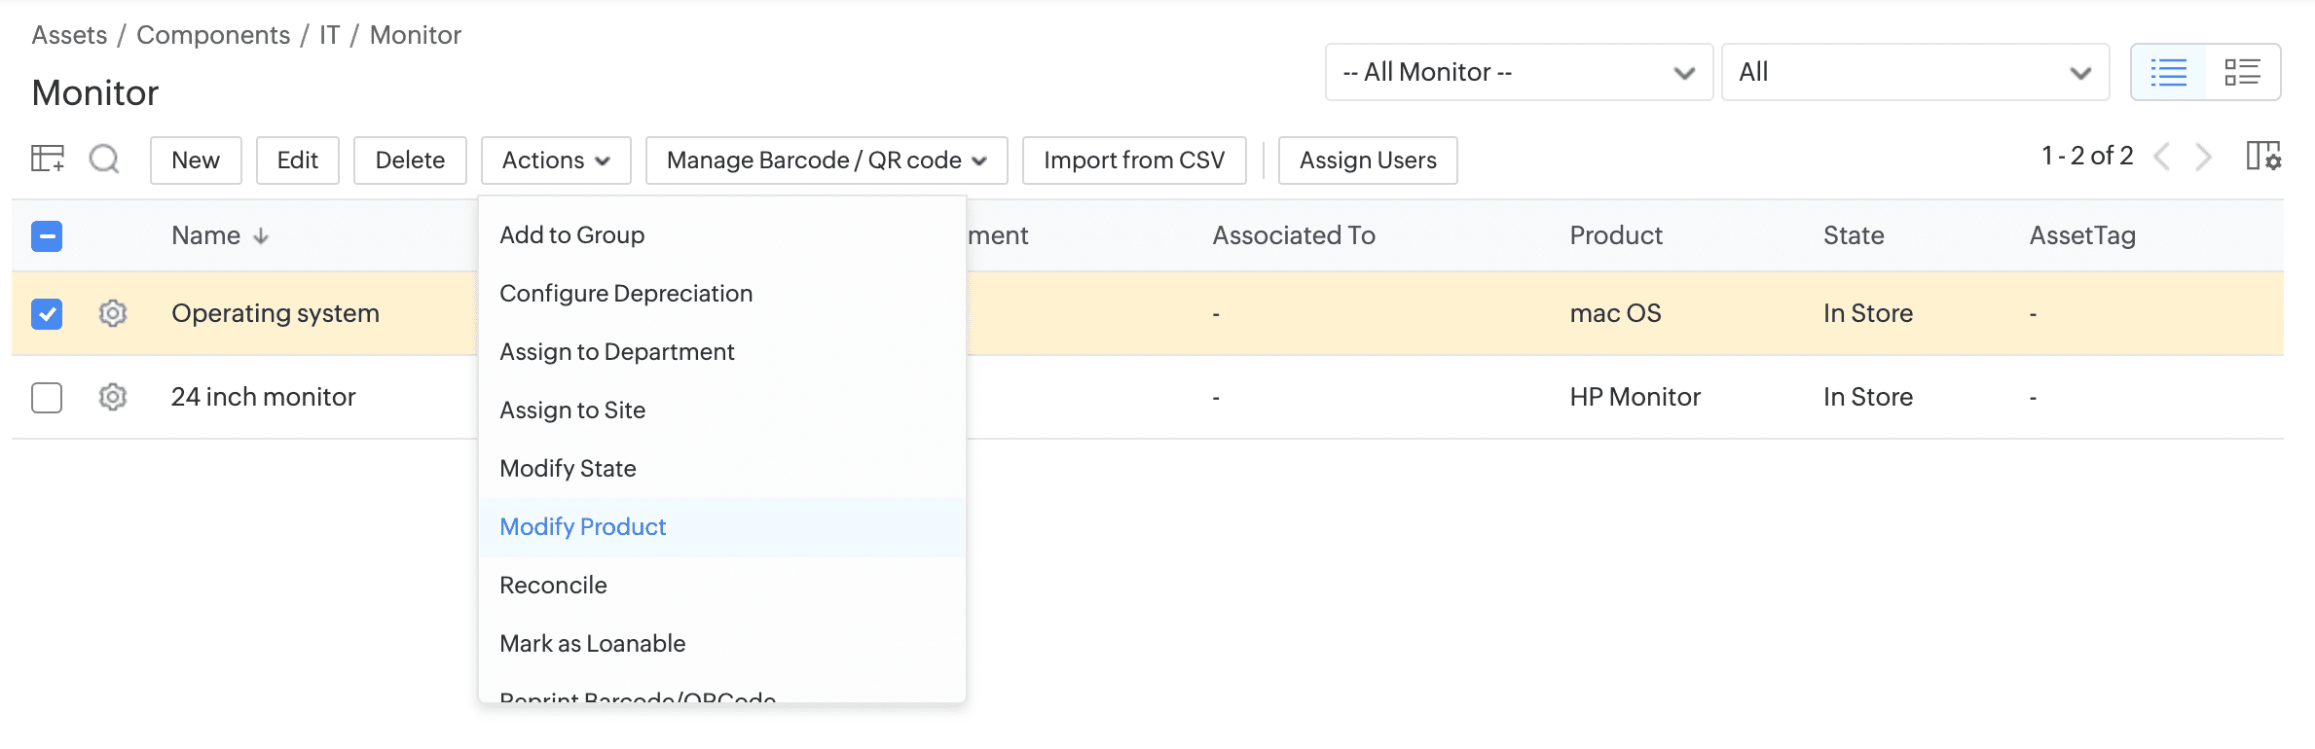Viewport: 2315px width, 749px height.
Task: Switch to detailed card view icon
Action: [x=2242, y=72]
